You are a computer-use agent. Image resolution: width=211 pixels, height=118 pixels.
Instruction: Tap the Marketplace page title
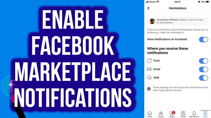click(178, 8)
